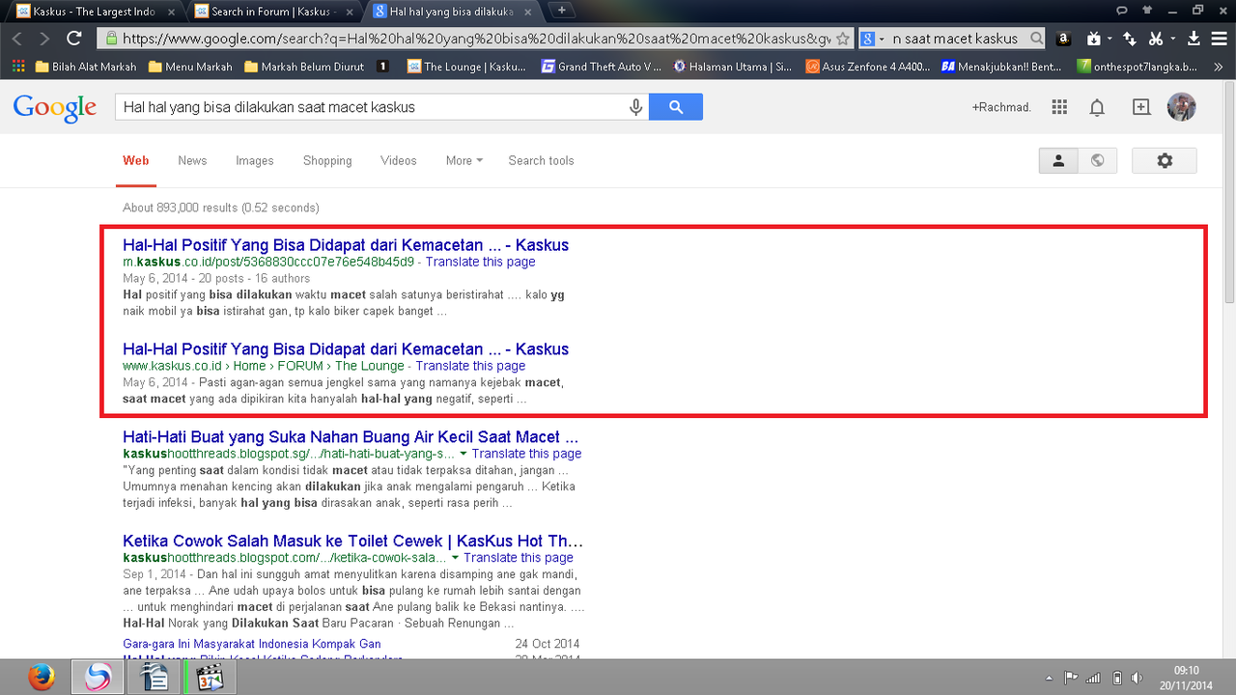Open the apps shortcut in bookmarks bar
The image size is (1236, 695).
pyautogui.click(x=18, y=67)
